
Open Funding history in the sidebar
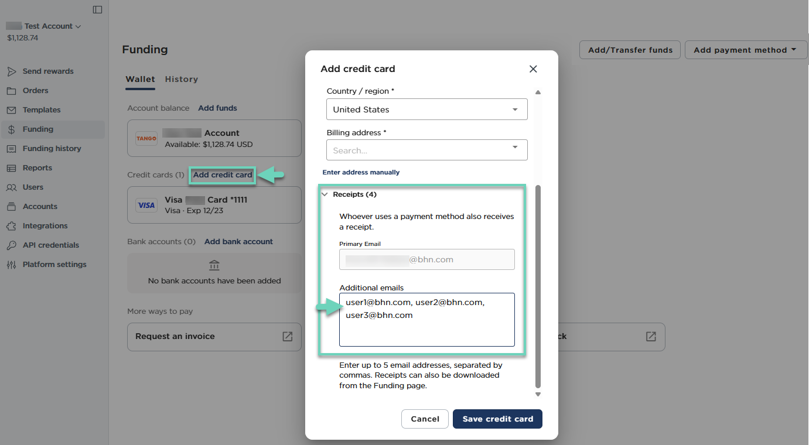(x=52, y=149)
